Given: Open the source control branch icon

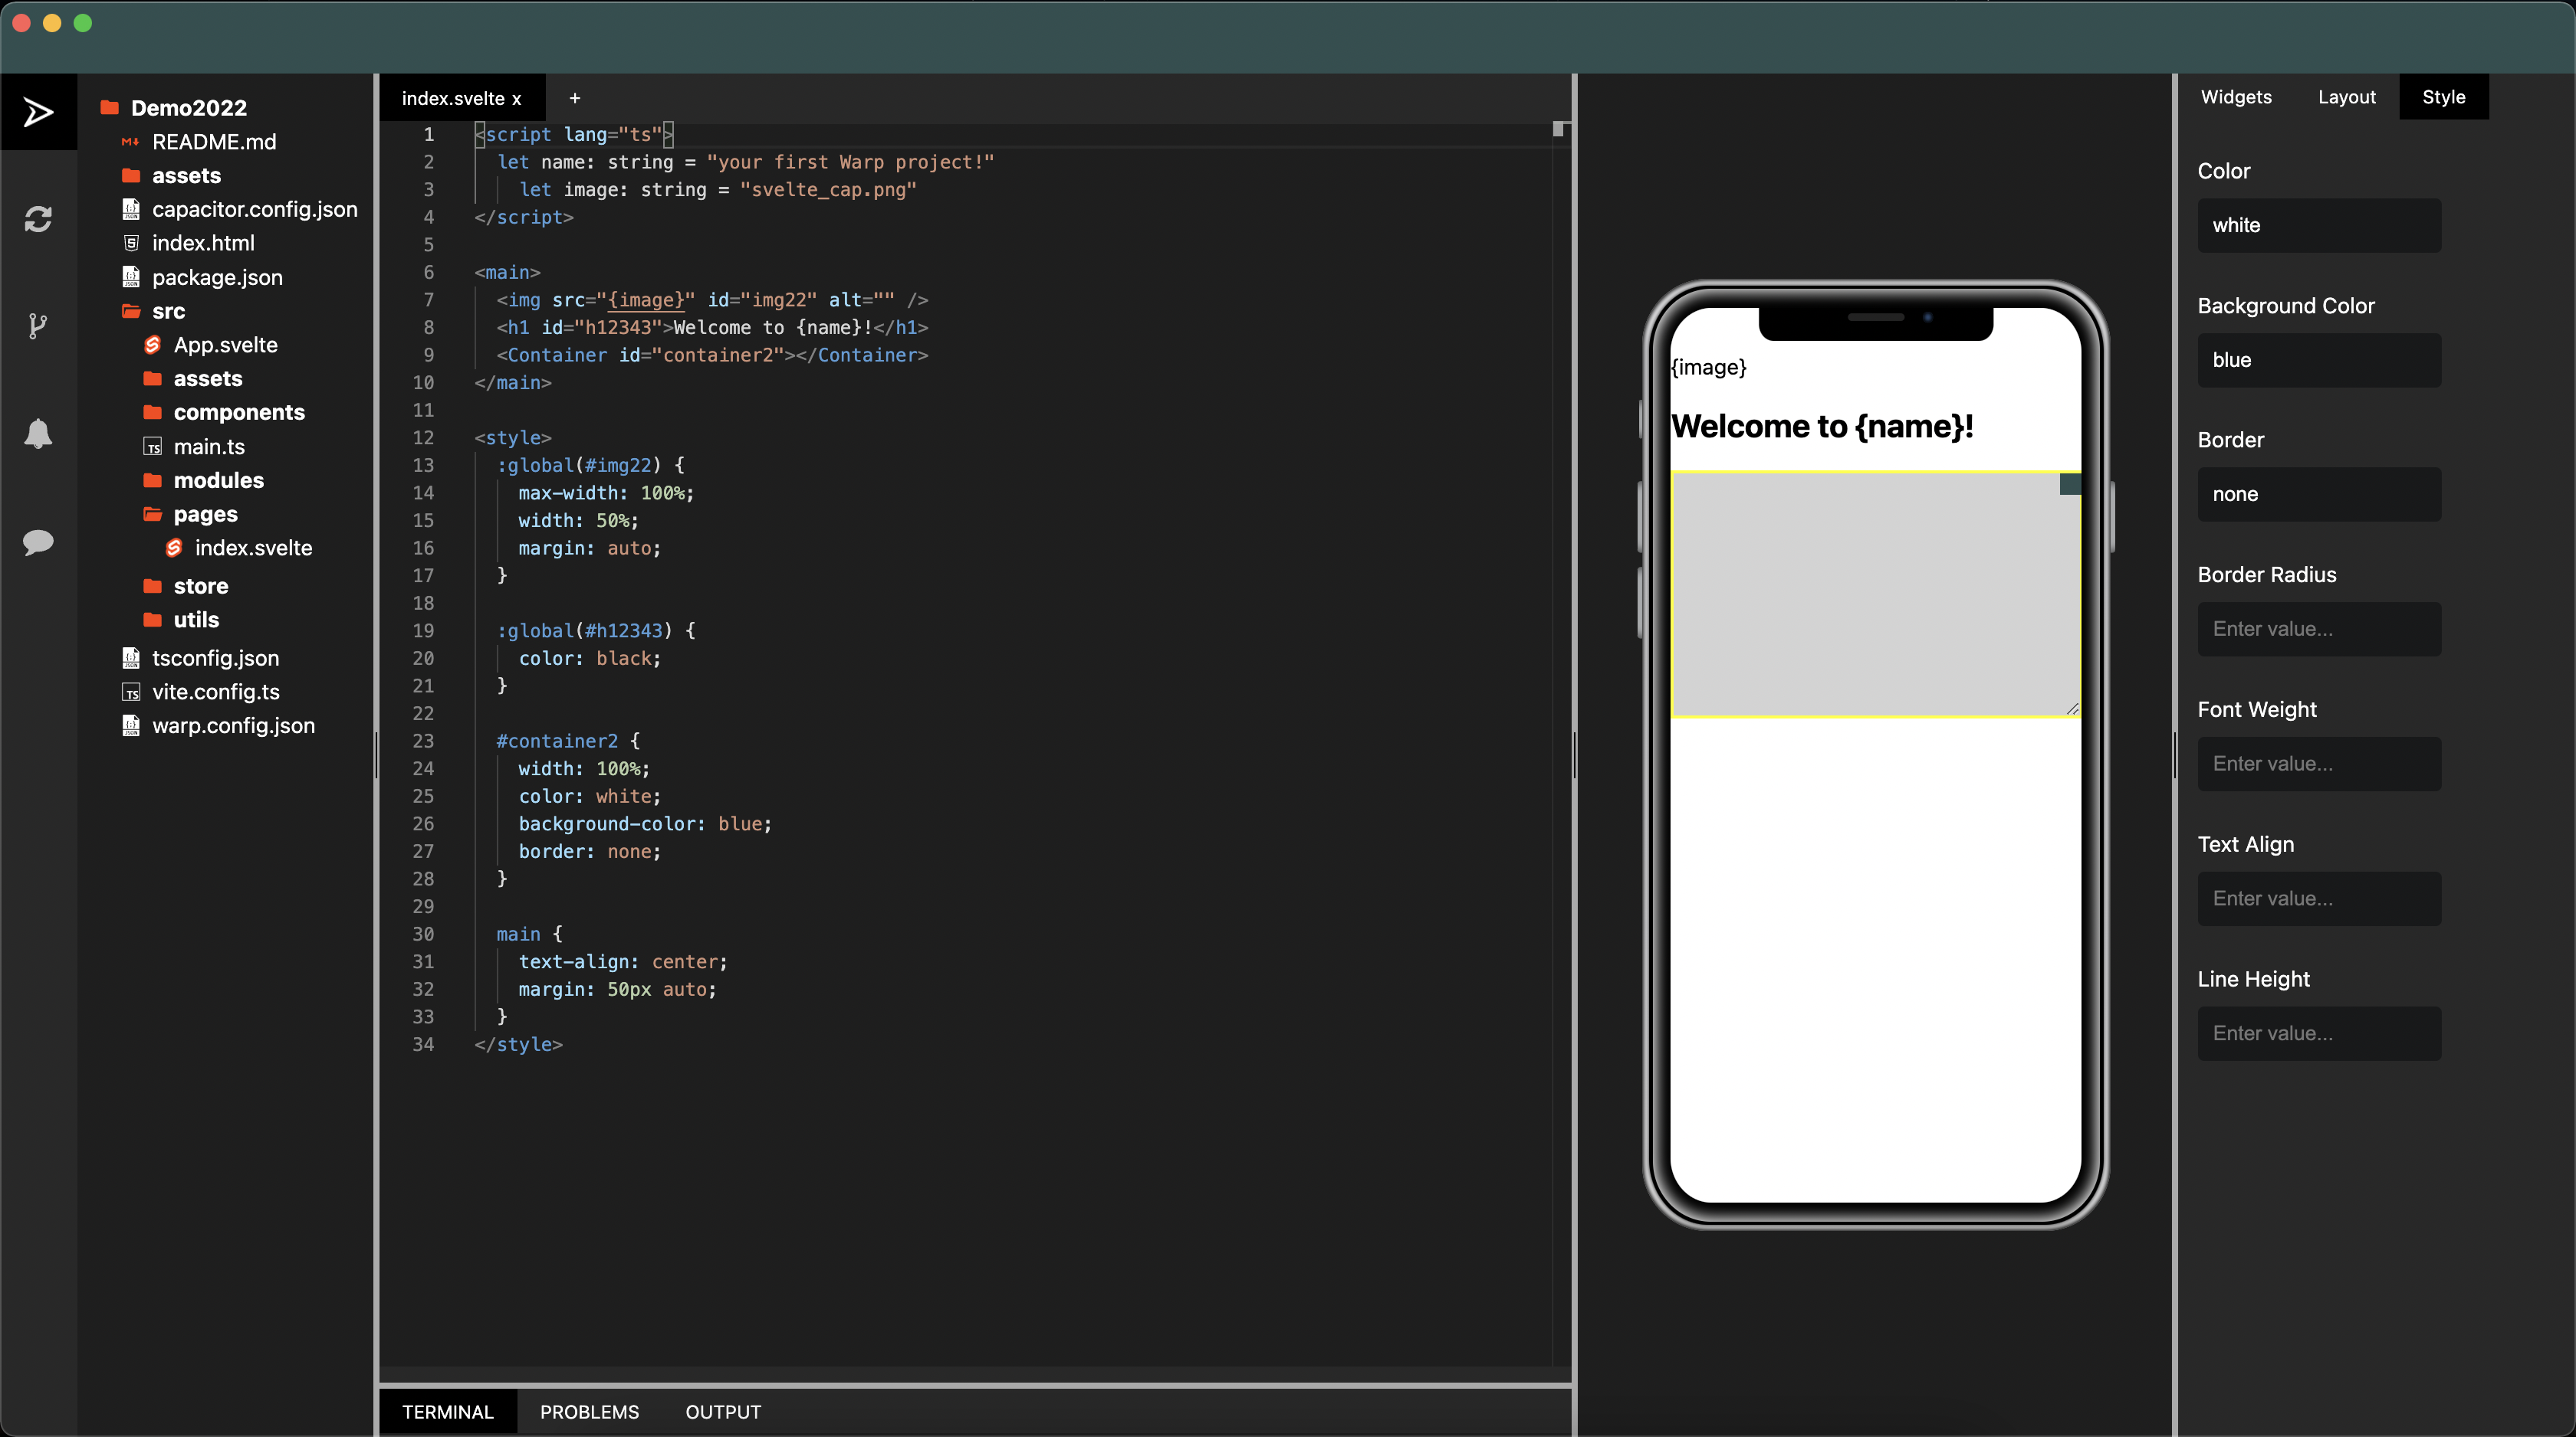Looking at the screenshot, I should (38, 326).
